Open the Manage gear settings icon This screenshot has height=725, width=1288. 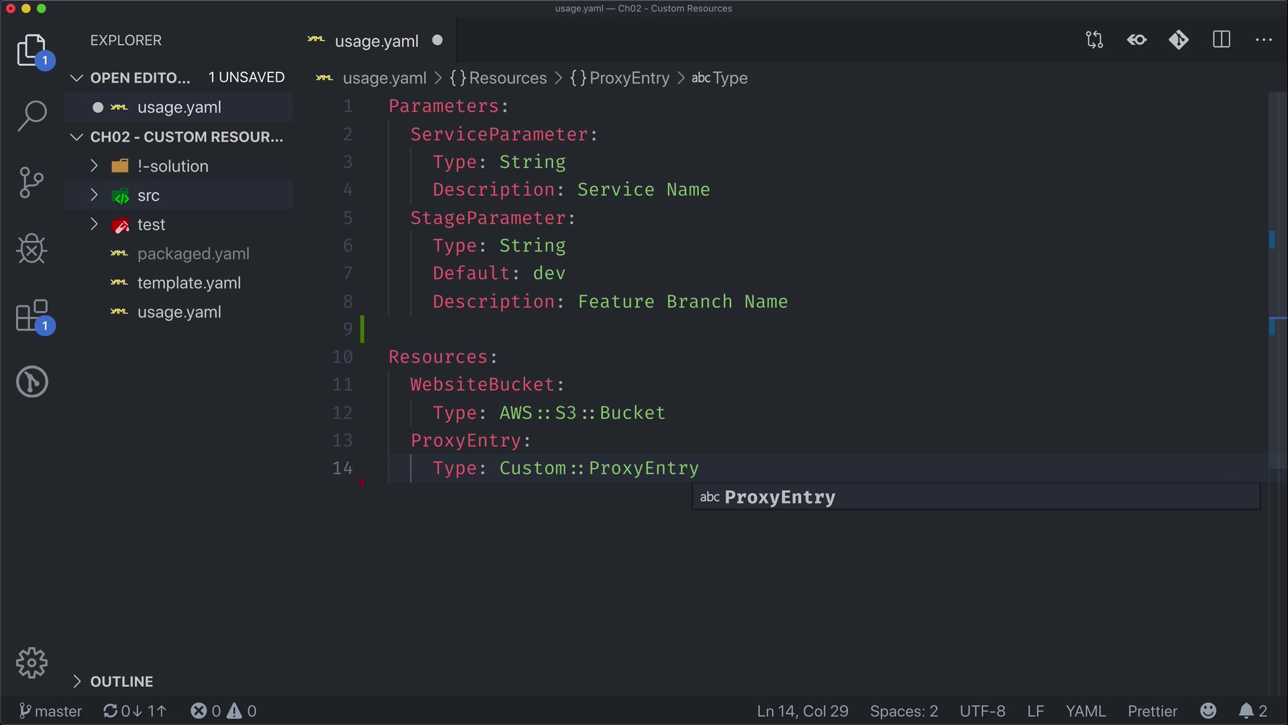click(x=32, y=663)
